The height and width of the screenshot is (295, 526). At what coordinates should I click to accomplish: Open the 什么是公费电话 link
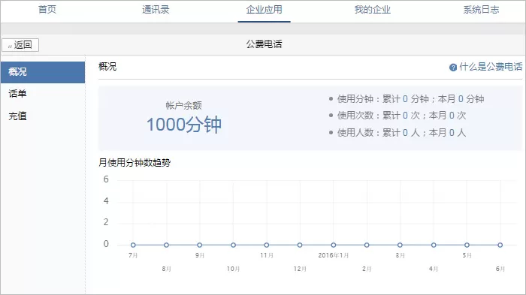tap(491, 67)
